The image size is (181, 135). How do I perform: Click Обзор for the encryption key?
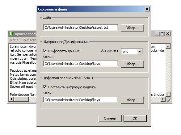pos(132,64)
